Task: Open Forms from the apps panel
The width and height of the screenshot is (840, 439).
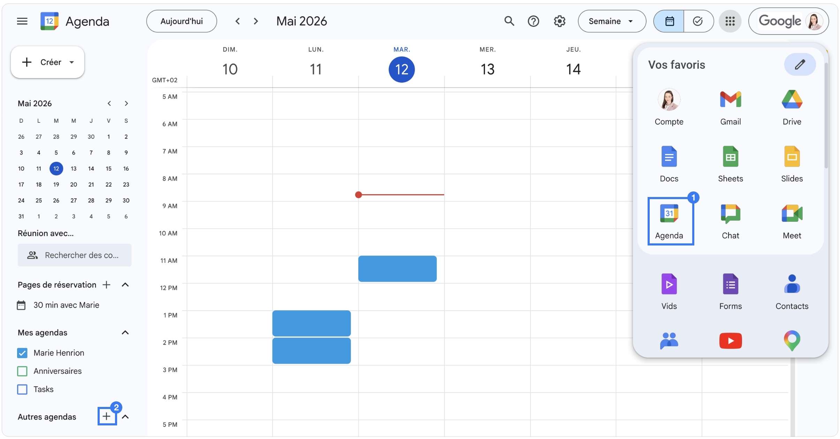Action: click(731, 292)
